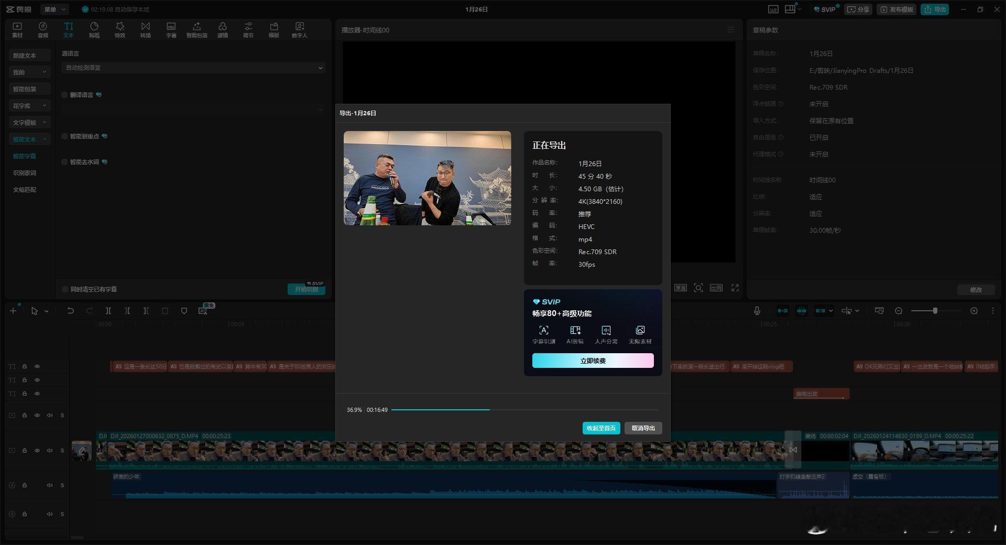Click the export preview thumbnail image
This screenshot has width=1006, height=545.
click(x=427, y=178)
